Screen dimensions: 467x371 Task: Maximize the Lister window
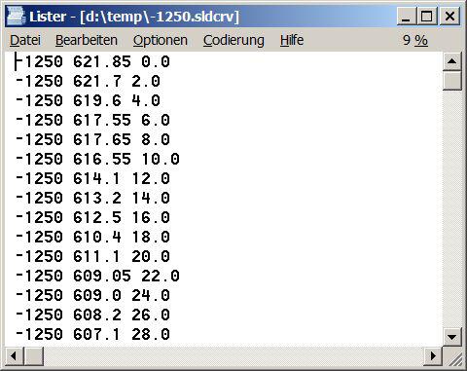coord(426,16)
